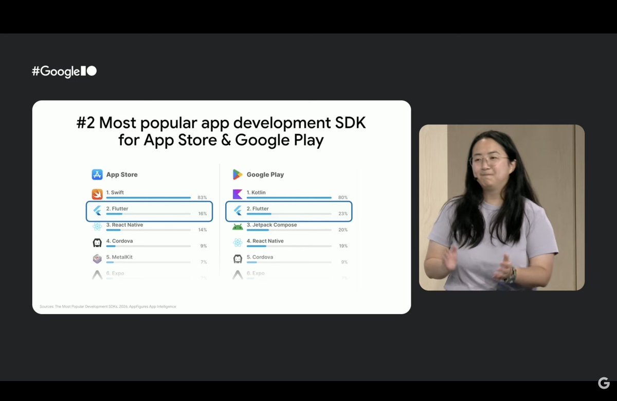
Task: Click the #GoogleIO logo
Action: [64, 72]
